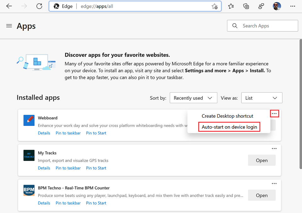Open browser Collections
Screen dimensions: 302x213
246,6
